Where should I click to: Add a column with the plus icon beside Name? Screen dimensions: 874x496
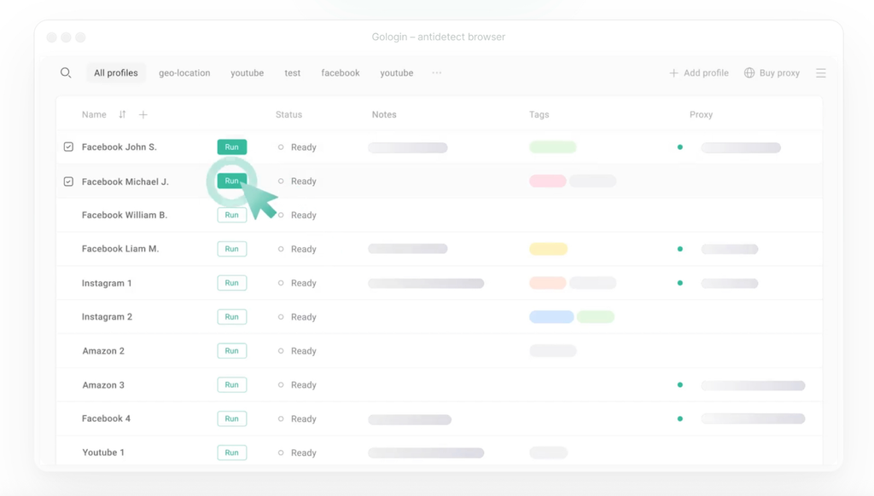[143, 115]
